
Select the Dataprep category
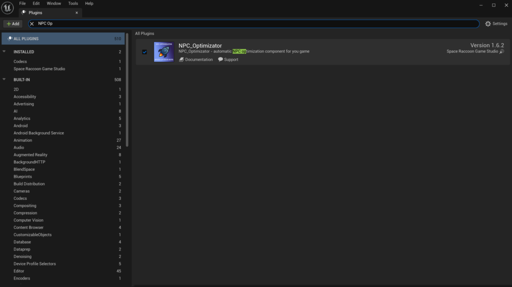(63, 249)
